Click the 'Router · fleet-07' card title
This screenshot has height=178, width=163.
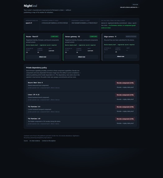point(32,37)
